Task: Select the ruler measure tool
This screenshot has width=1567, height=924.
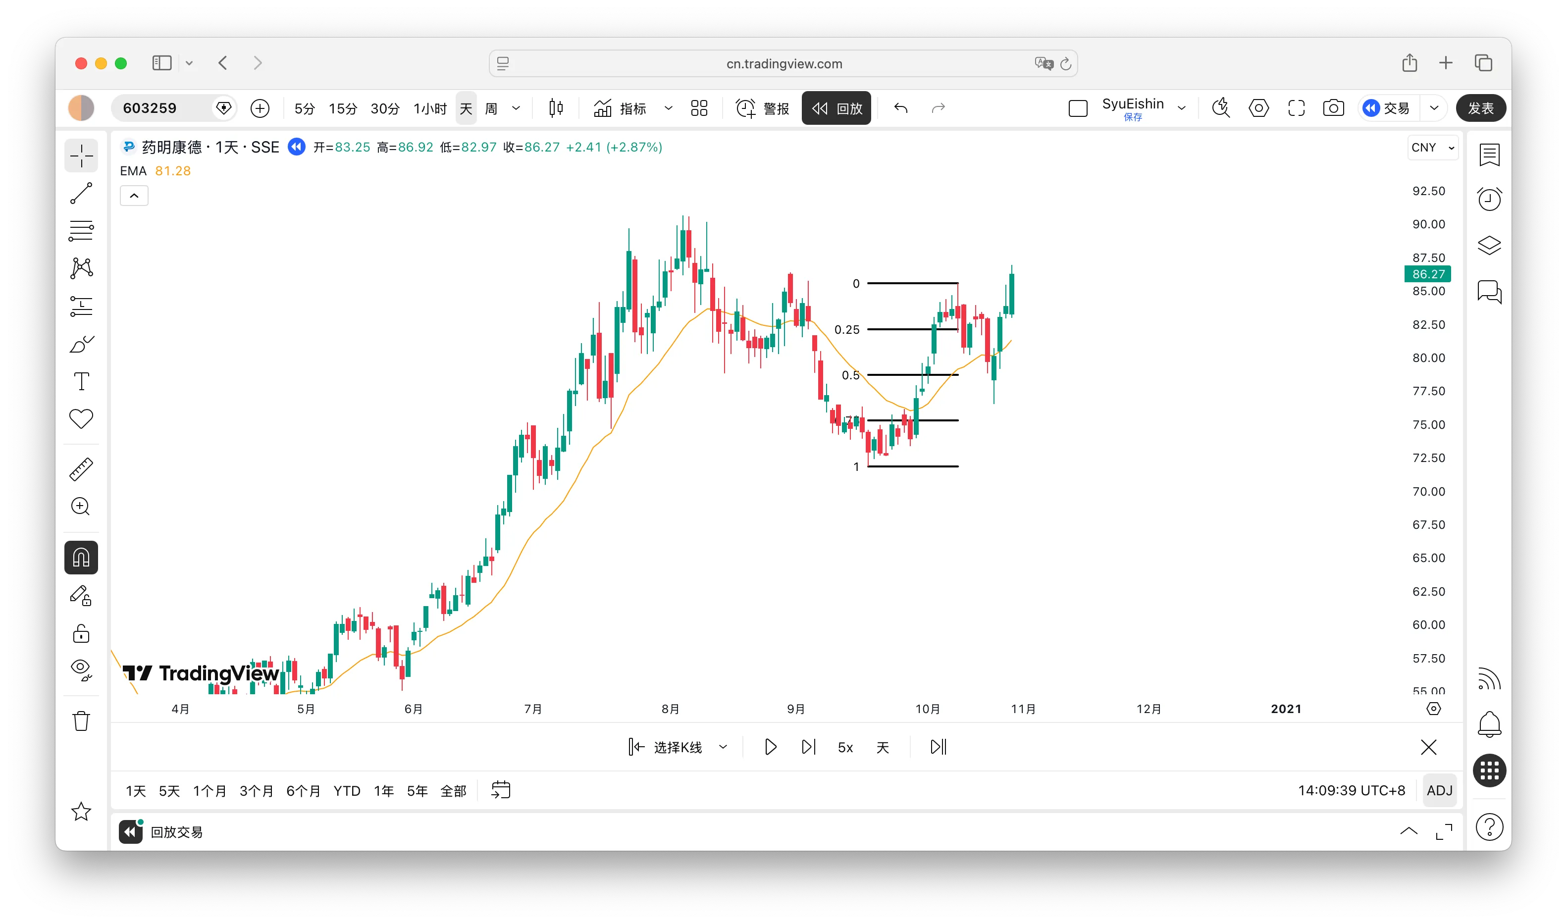Action: (82, 469)
